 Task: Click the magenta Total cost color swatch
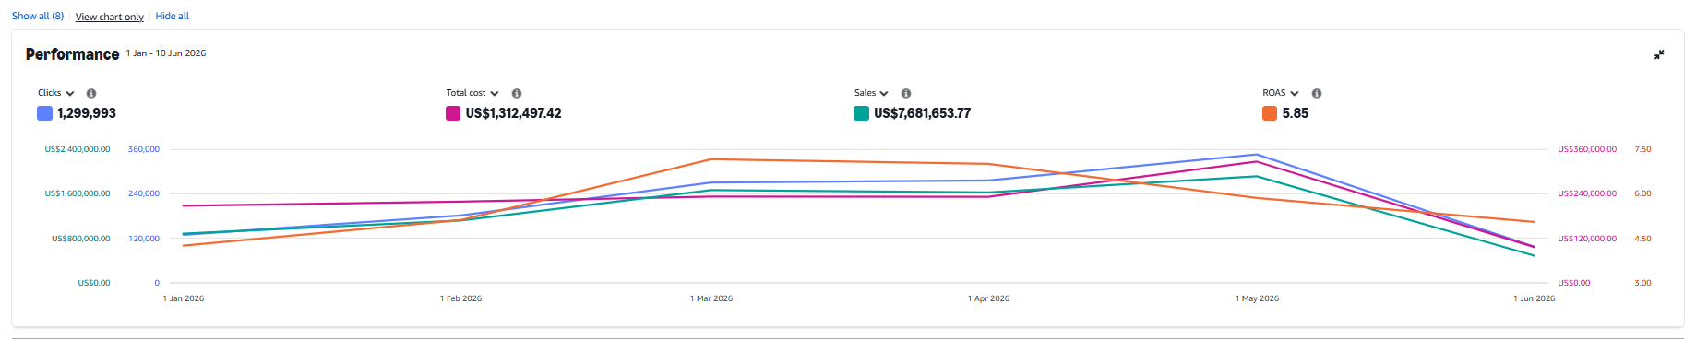[x=453, y=113]
